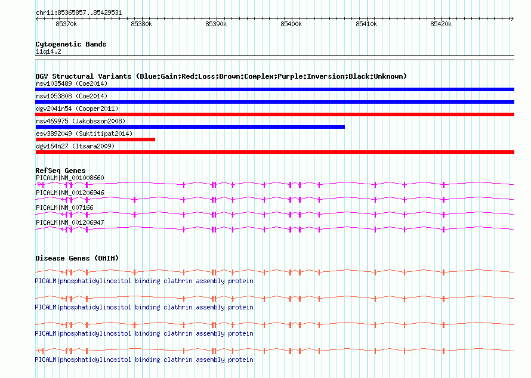The height and width of the screenshot is (378, 531).
Task: Select the dgv164n27 (Itsara2009) red bar
Action: pos(274,152)
